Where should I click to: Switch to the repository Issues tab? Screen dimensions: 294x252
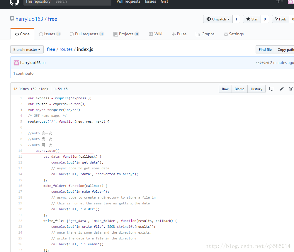50,34
